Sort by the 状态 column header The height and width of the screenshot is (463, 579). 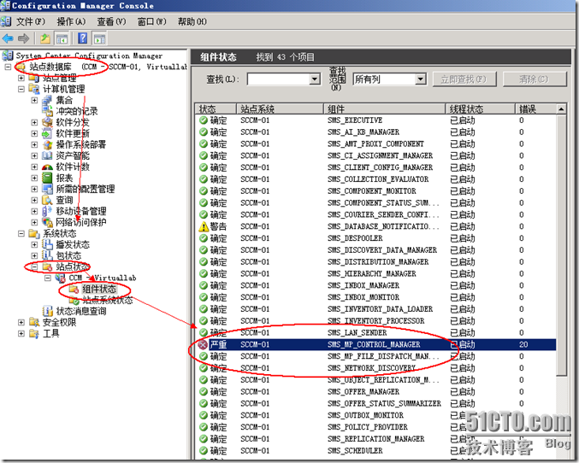[x=216, y=108]
